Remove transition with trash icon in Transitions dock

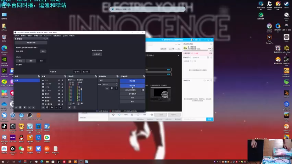[112, 88]
